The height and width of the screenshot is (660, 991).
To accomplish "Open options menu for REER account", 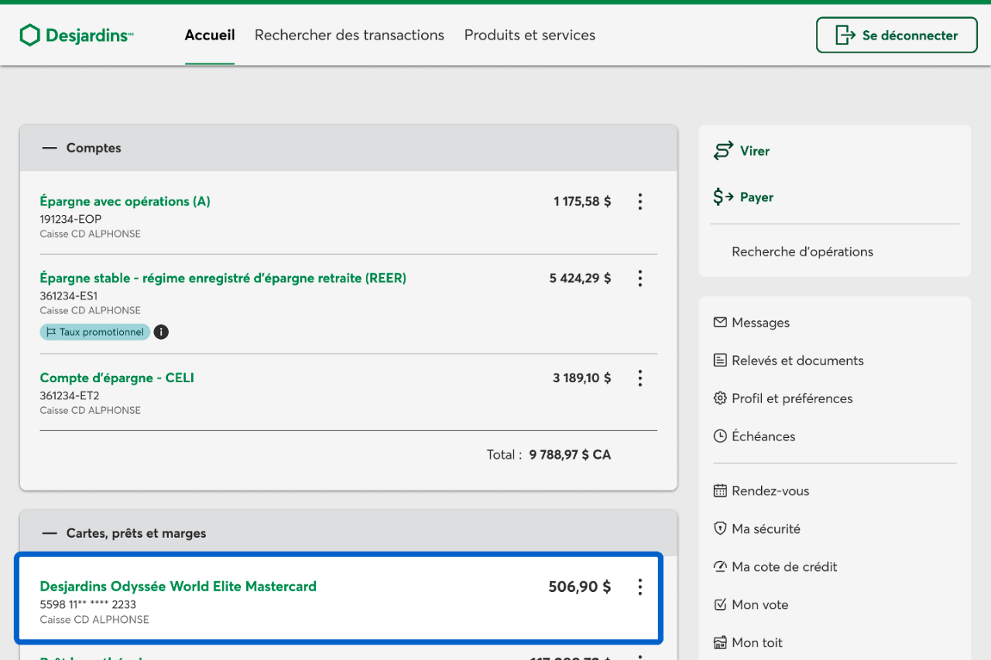I will pyautogui.click(x=640, y=278).
